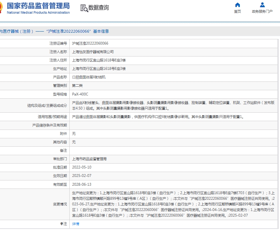The width and height of the screenshot is (280, 231).
Task: Click effective date 2025-02-07
Action: (x=82, y=176)
